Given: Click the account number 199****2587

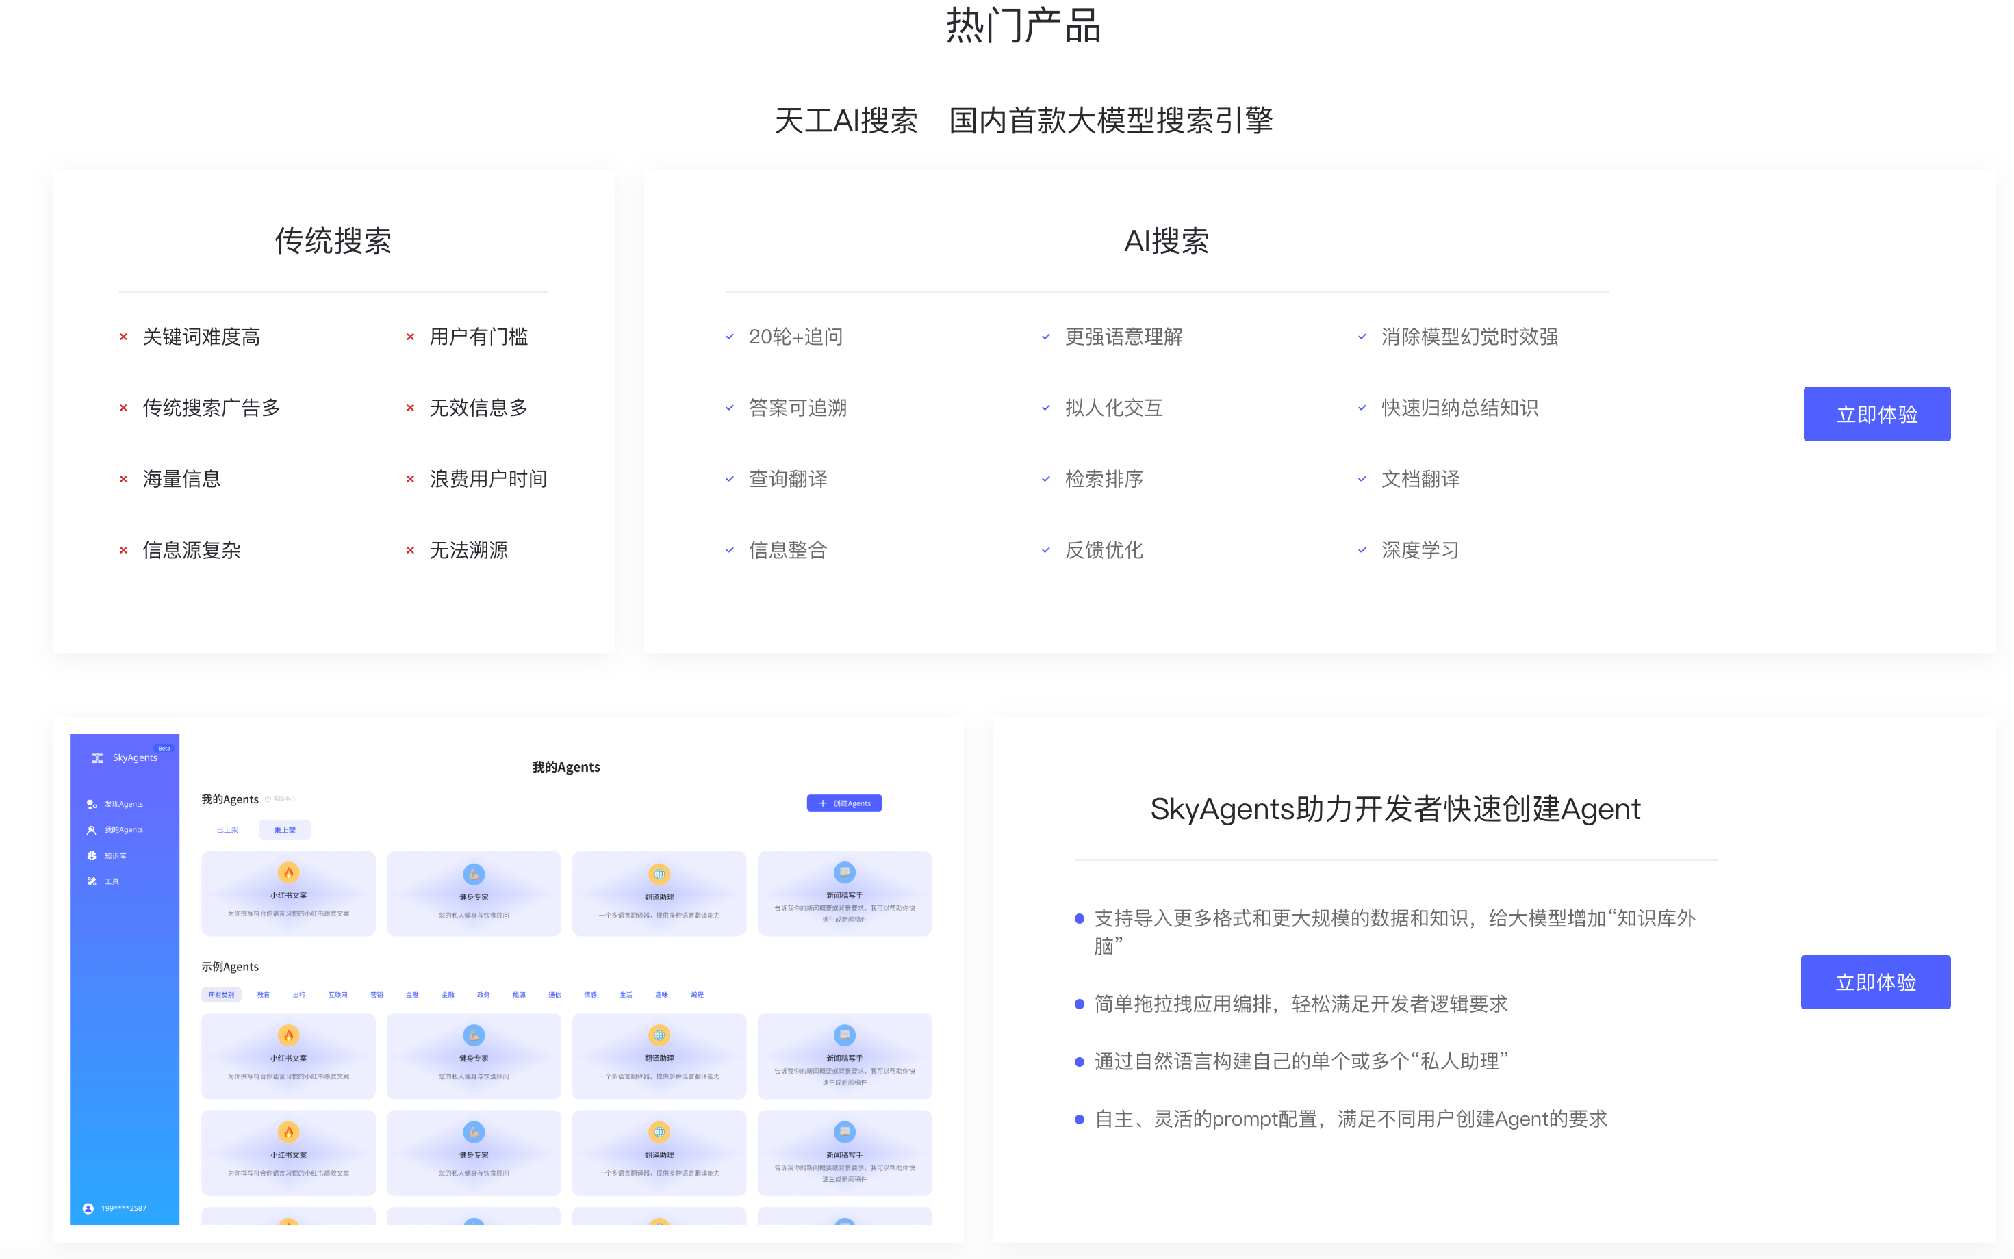Looking at the screenshot, I should click(124, 1209).
